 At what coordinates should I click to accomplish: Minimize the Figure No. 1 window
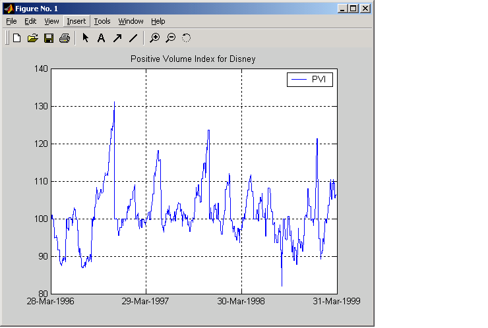point(342,9)
